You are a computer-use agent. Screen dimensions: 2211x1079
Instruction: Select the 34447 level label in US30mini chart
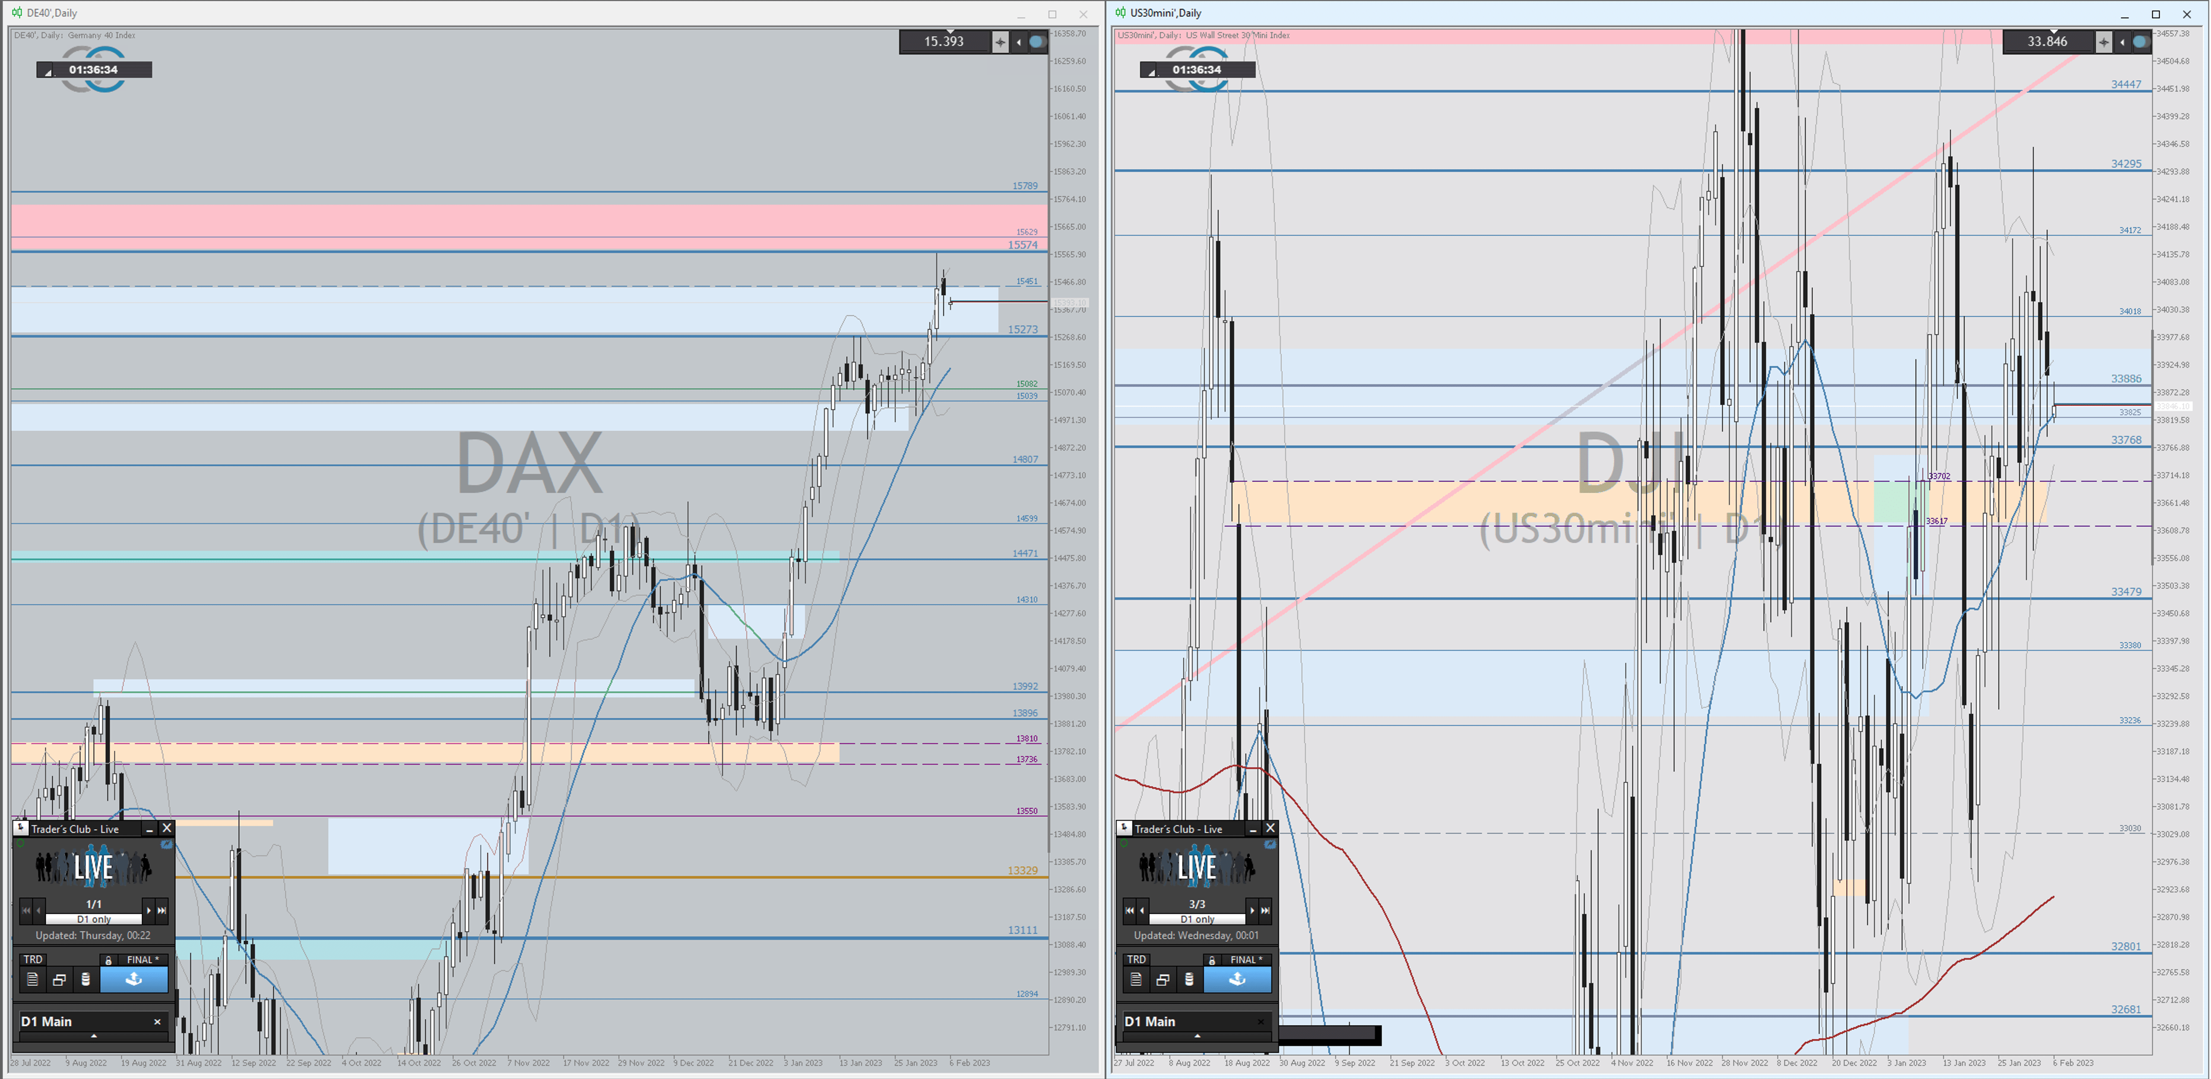pos(2126,84)
